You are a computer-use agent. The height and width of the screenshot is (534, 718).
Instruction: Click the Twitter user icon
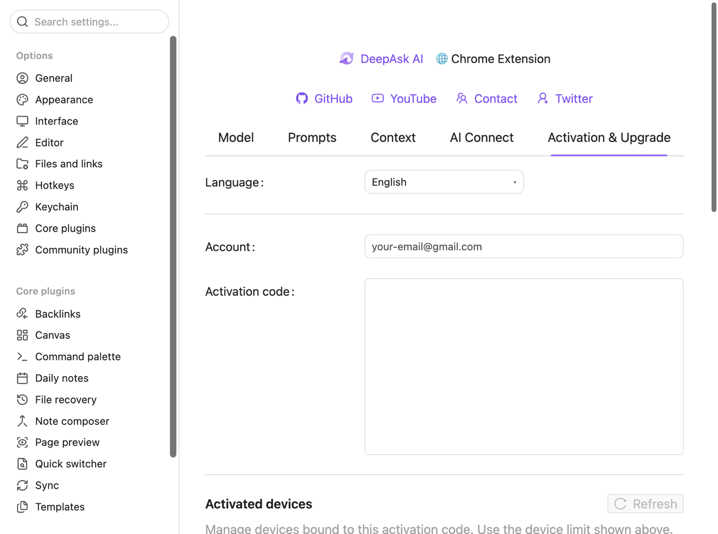click(542, 98)
